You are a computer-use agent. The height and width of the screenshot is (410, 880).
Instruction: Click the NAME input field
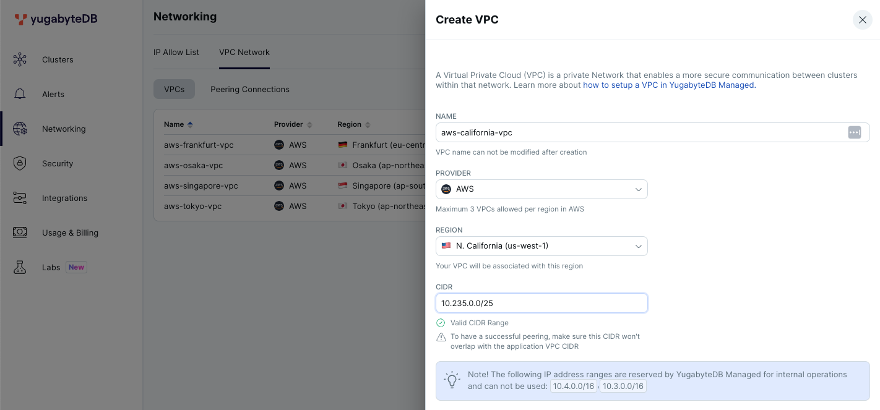(652, 132)
